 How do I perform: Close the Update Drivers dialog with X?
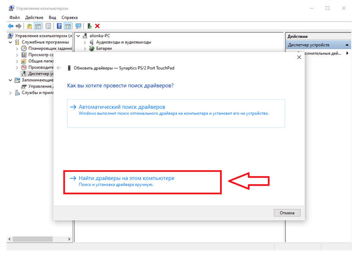[x=299, y=57]
